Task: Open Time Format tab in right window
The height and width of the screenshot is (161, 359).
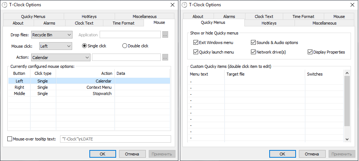Action: point(303,17)
